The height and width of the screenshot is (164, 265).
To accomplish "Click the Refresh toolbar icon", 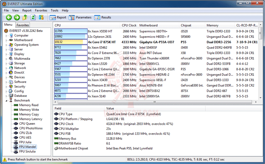I will [33, 17].
